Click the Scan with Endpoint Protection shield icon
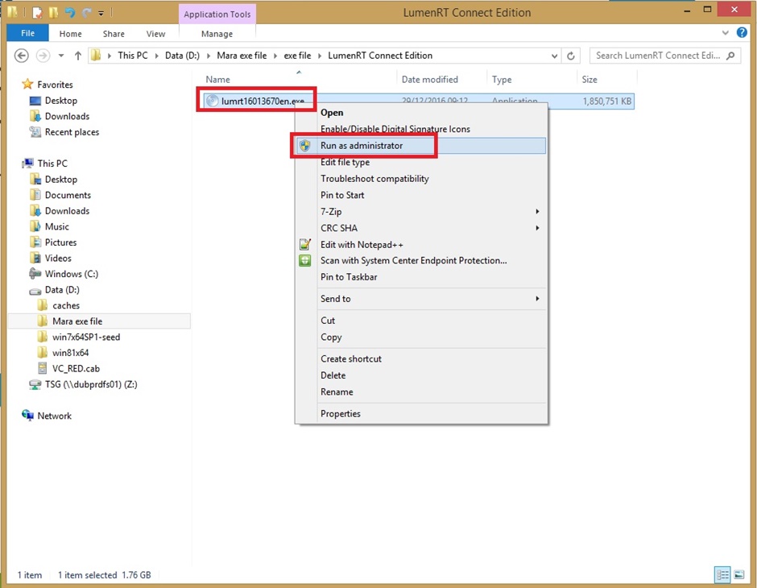757x588 pixels. [304, 260]
